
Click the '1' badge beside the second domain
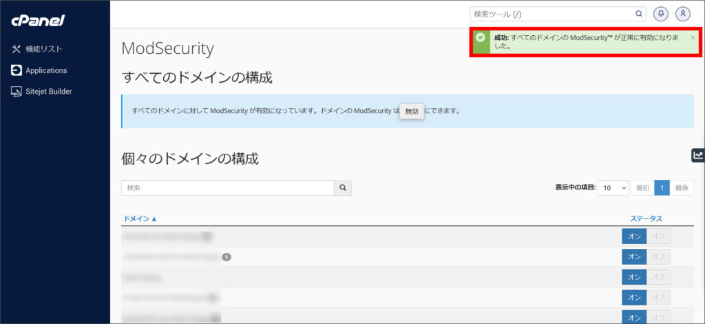click(x=227, y=257)
